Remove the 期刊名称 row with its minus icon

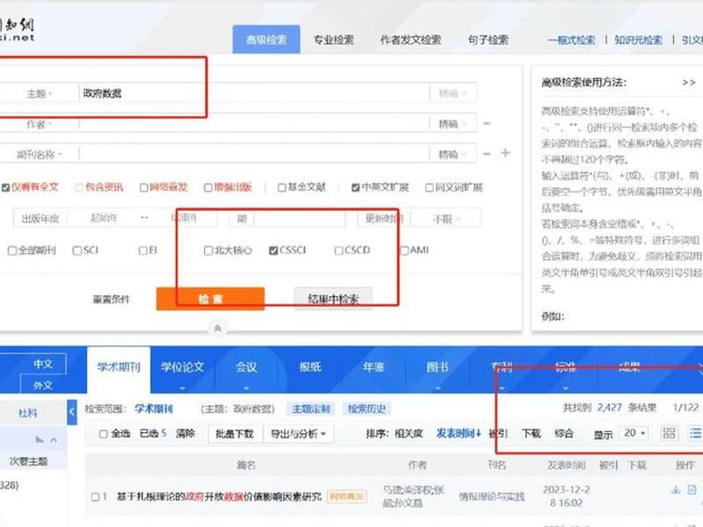coord(487,153)
